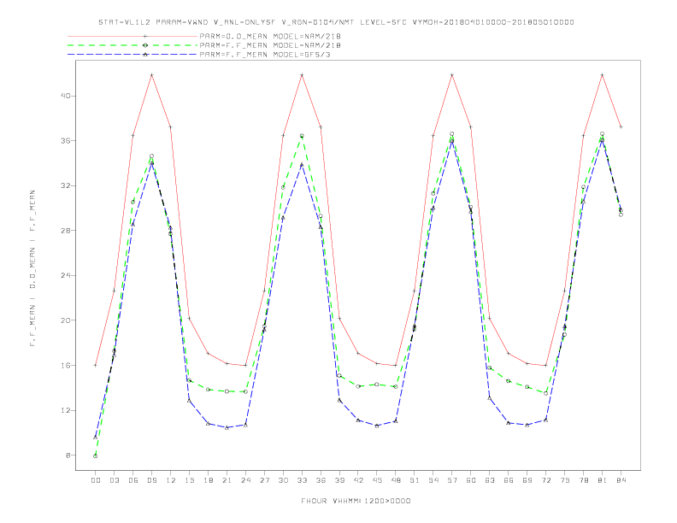Click y-axis tick value 20
677x523 pixels.
(x=66, y=320)
